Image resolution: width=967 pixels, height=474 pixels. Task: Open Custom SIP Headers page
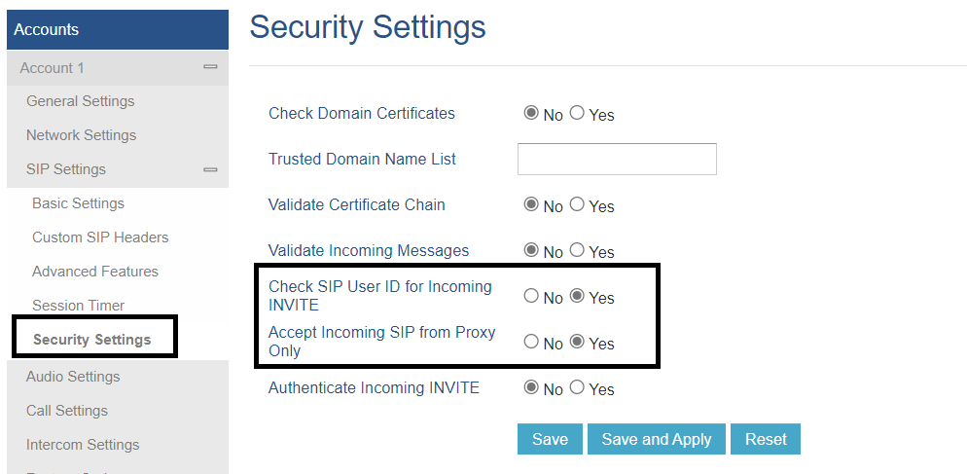point(100,237)
